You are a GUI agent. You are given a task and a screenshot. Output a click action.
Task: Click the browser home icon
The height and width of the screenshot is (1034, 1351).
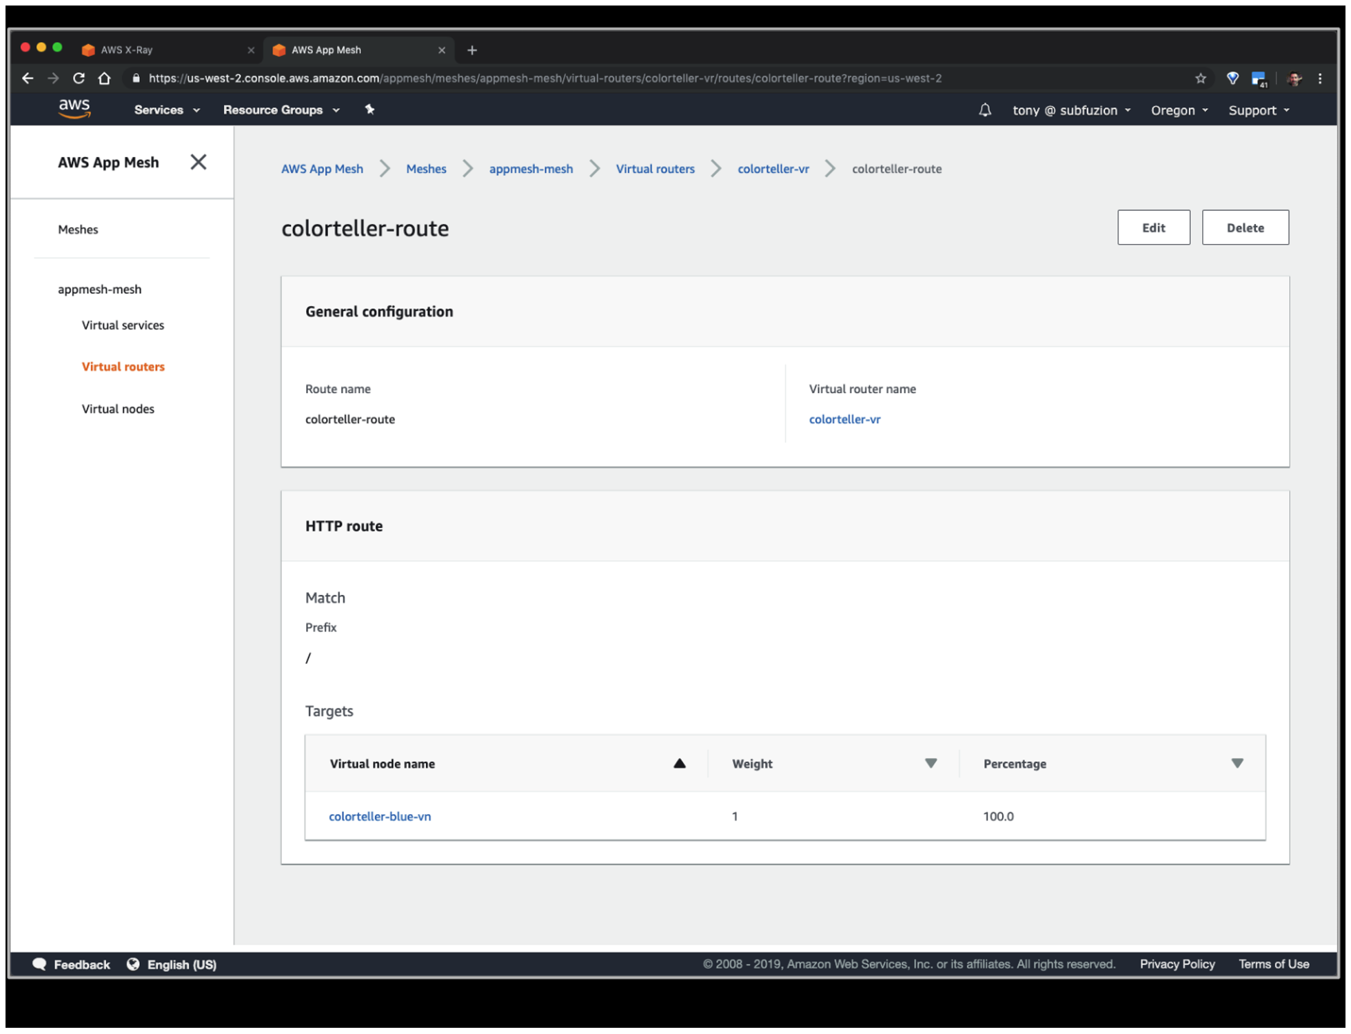pos(105,79)
